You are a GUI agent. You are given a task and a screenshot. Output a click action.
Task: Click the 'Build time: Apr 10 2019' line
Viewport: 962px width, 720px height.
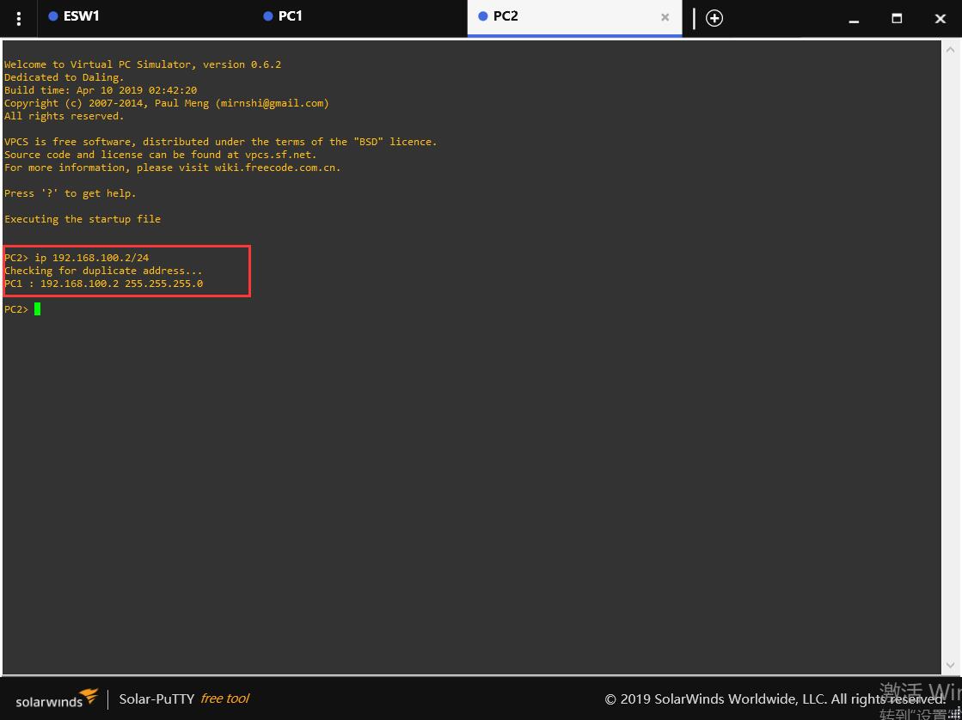click(x=101, y=90)
